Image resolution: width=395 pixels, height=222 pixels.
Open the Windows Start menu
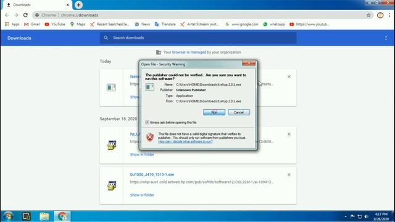(8, 216)
